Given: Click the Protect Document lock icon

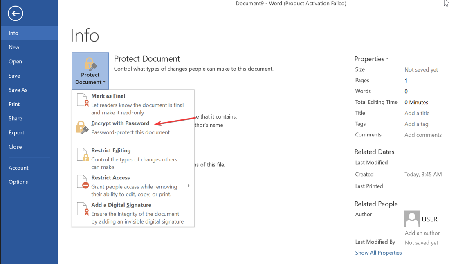Looking at the screenshot, I should tap(90, 64).
